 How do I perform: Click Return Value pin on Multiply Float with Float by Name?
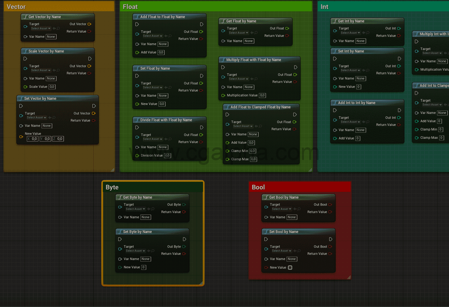(x=295, y=82)
